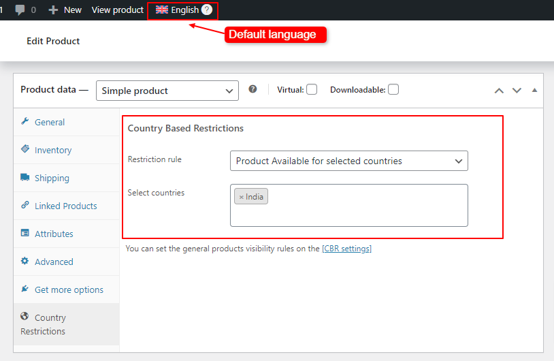Click the plus icon beside New

tap(53, 10)
